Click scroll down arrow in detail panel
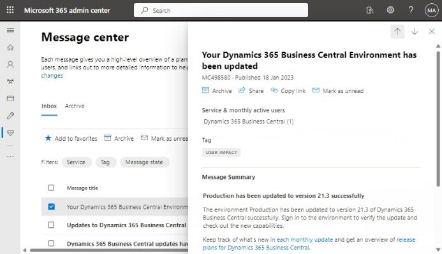 pyautogui.click(x=438, y=250)
